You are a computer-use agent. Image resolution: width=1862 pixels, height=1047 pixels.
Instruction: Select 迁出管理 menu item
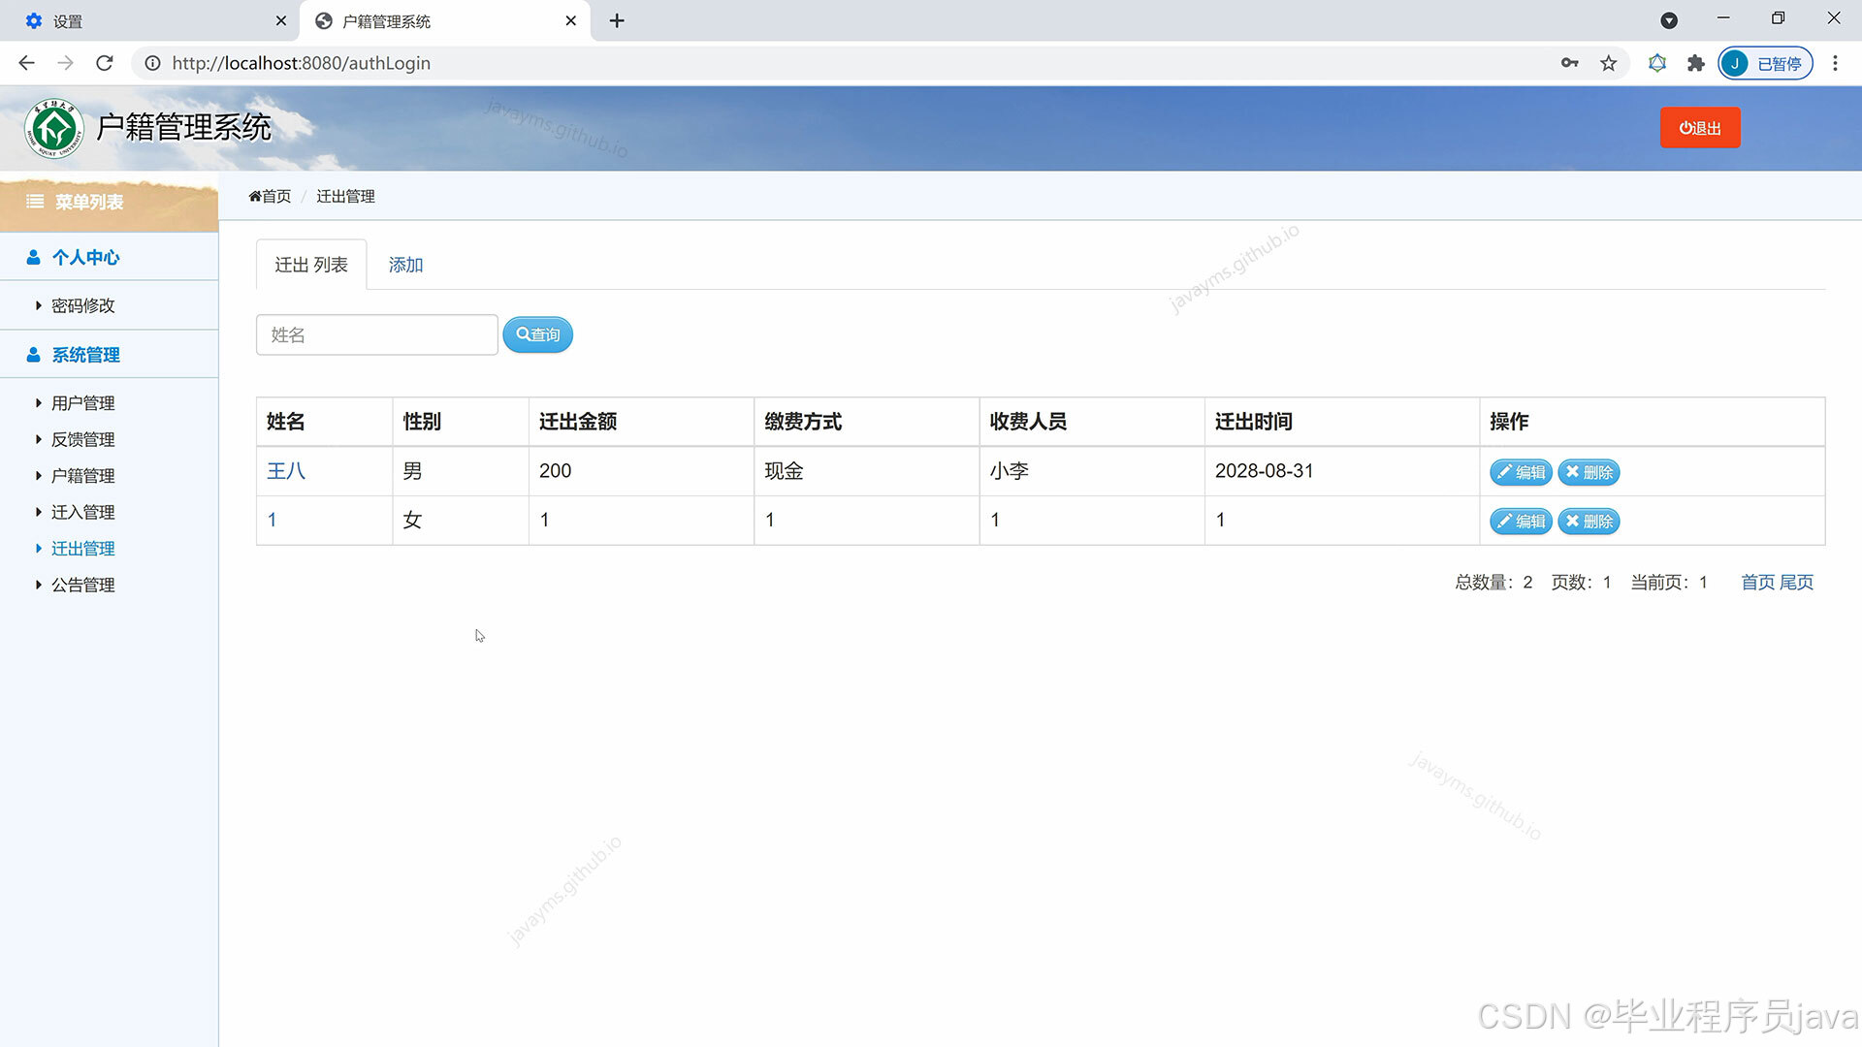coord(82,549)
